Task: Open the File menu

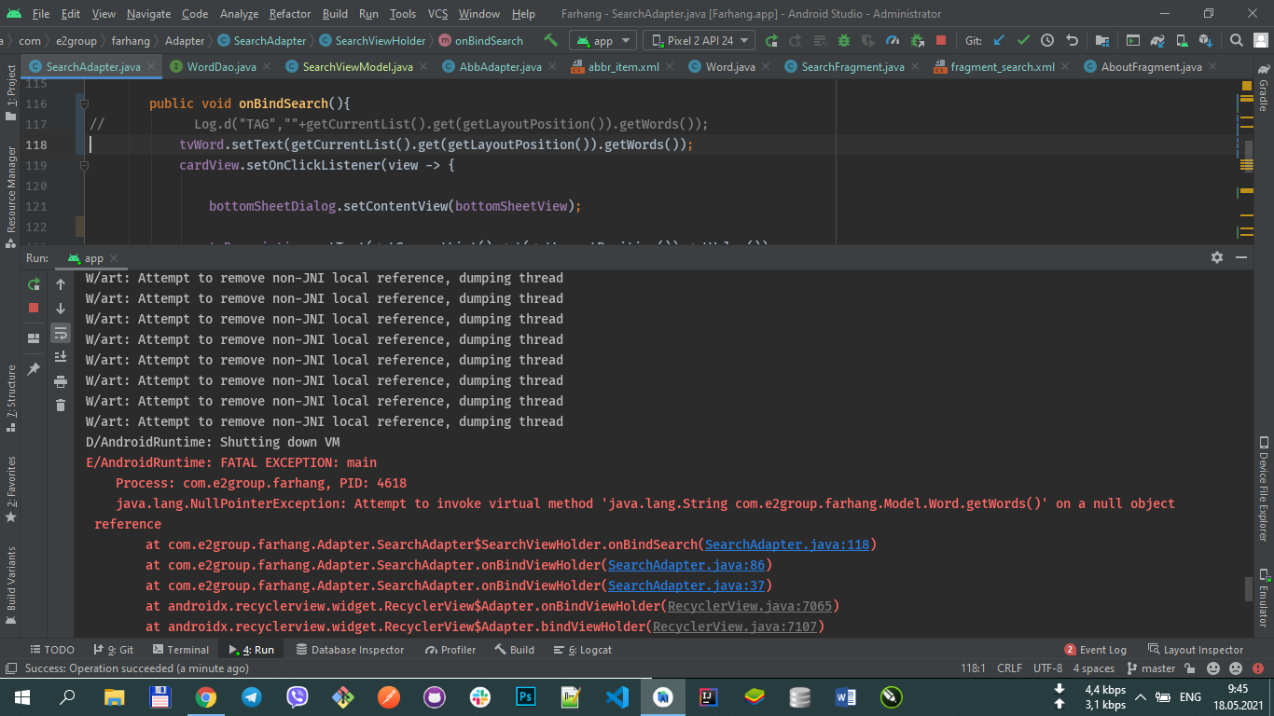Action: click(x=40, y=14)
